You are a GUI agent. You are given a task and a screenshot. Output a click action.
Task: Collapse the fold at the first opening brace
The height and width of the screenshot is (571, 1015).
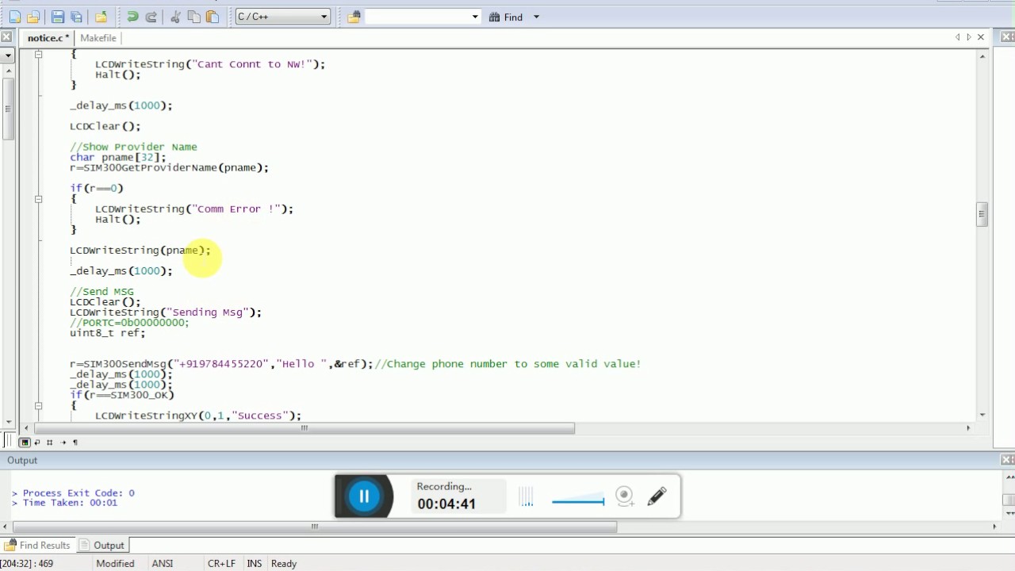coord(38,54)
